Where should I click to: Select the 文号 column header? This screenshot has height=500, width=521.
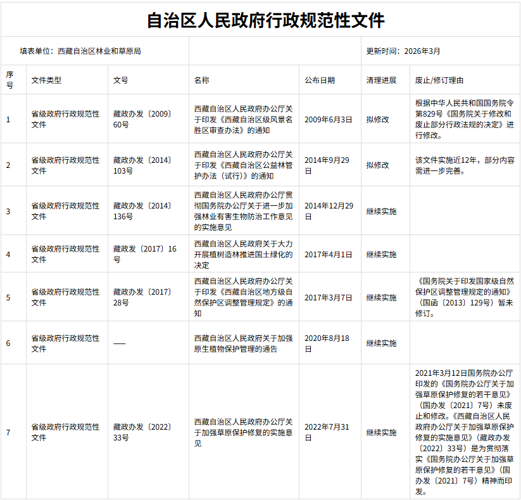tap(120, 80)
